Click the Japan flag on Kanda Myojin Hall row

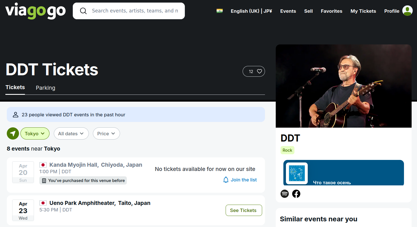tap(43, 165)
